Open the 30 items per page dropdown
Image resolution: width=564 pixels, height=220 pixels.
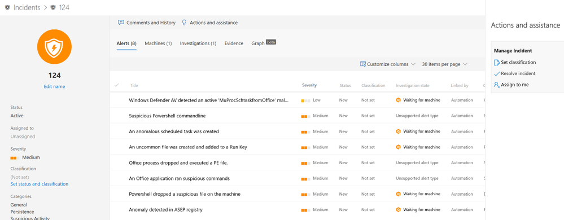pyautogui.click(x=444, y=64)
